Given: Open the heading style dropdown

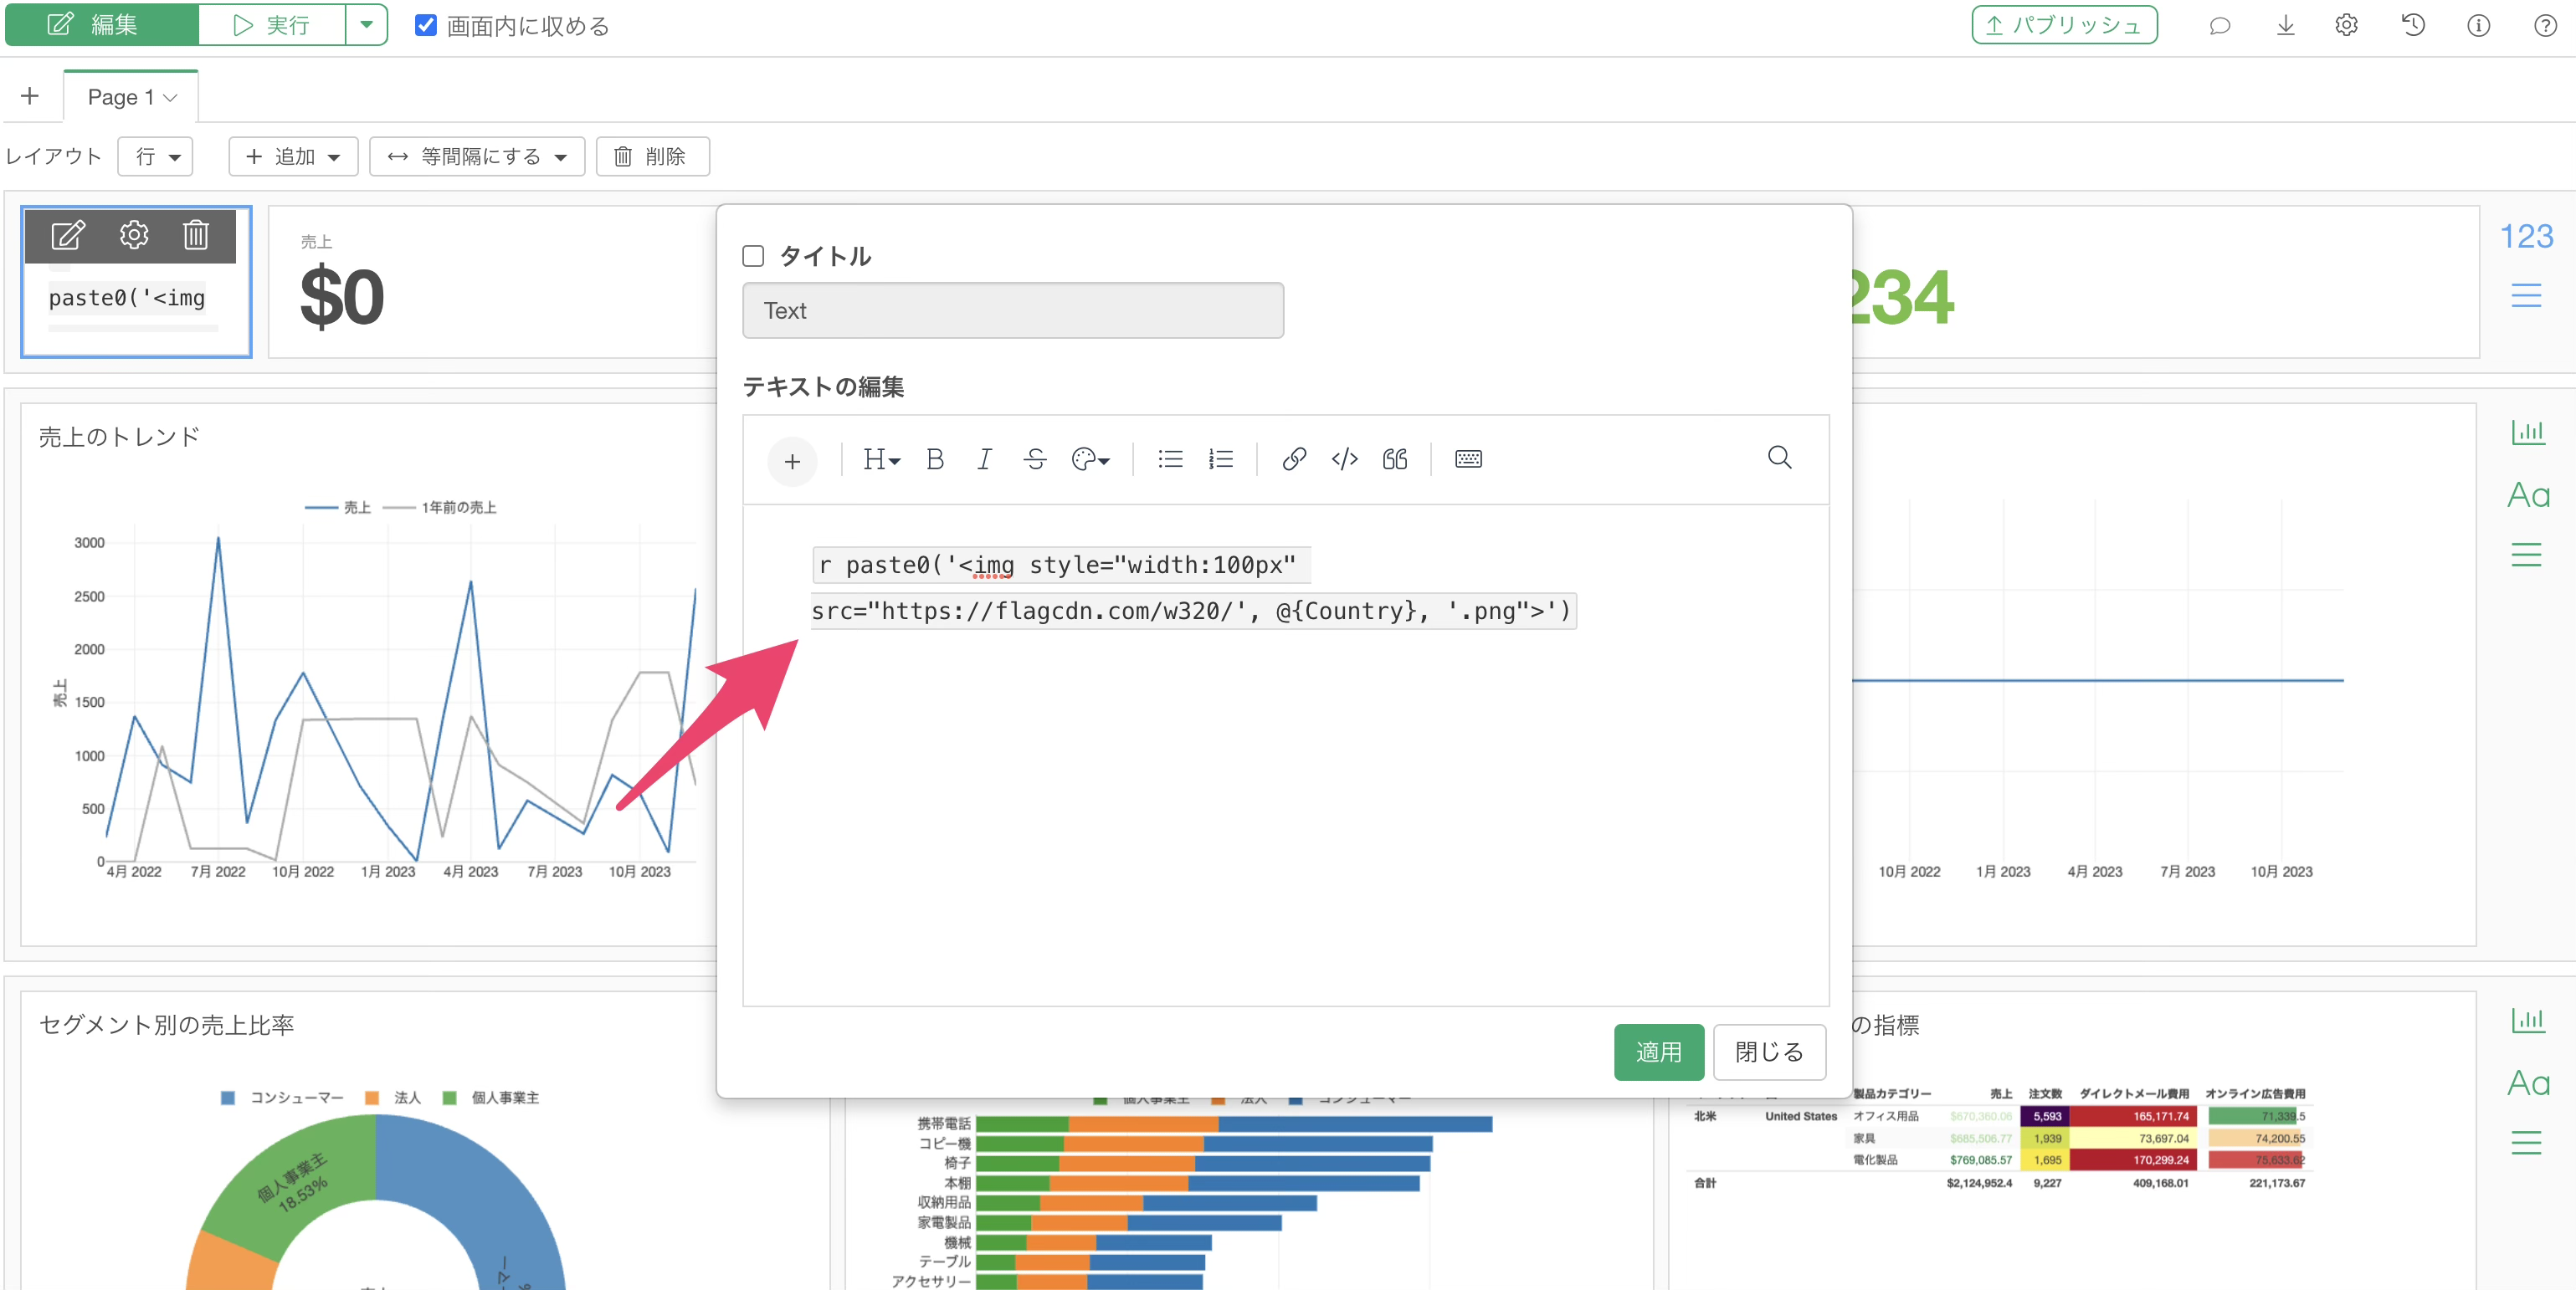Looking at the screenshot, I should click(881, 458).
